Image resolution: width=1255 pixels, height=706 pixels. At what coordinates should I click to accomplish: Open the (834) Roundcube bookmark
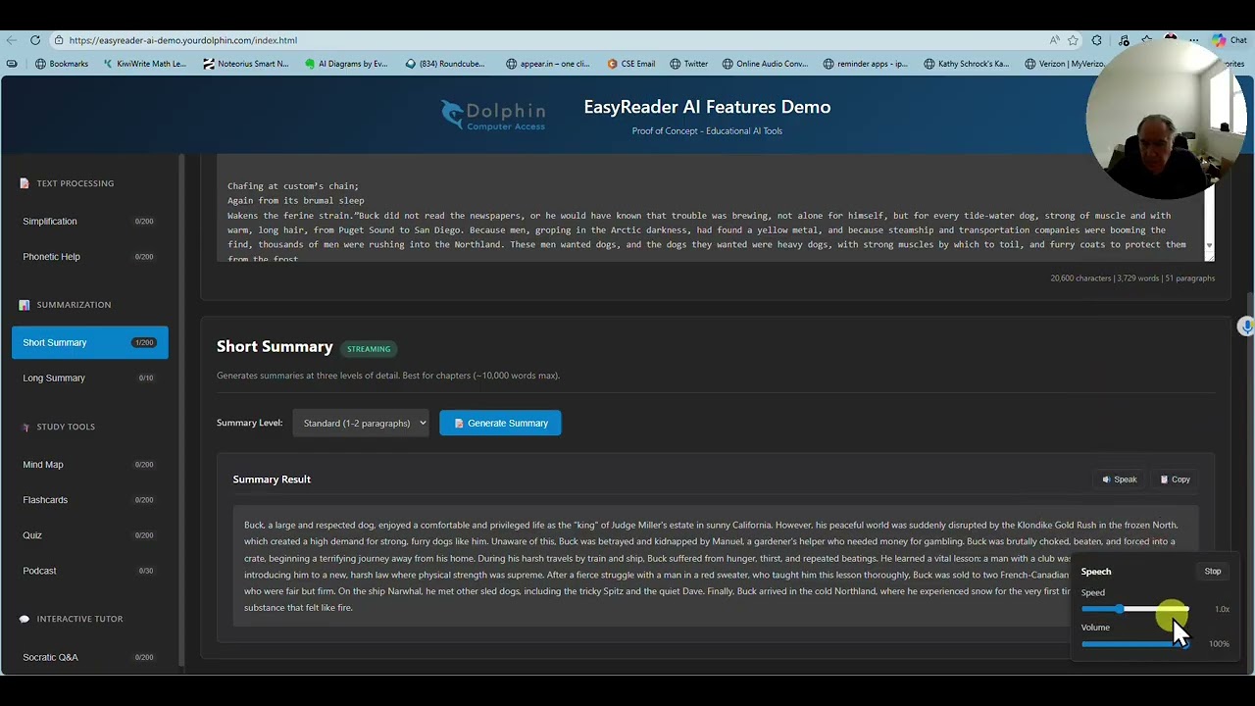pyautogui.click(x=445, y=64)
